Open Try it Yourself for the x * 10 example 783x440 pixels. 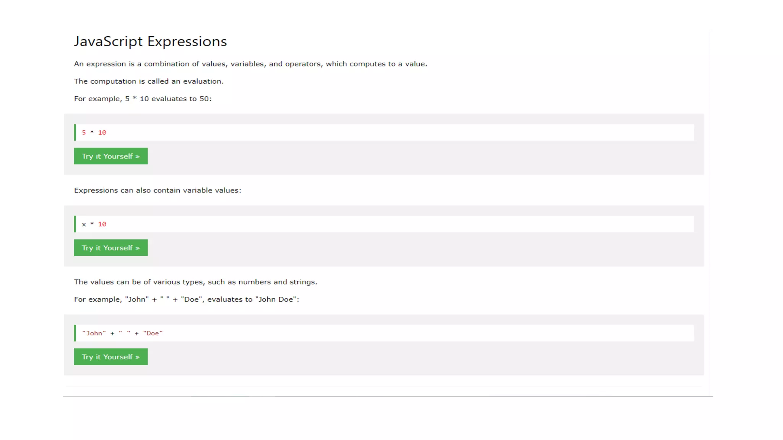(x=110, y=248)
